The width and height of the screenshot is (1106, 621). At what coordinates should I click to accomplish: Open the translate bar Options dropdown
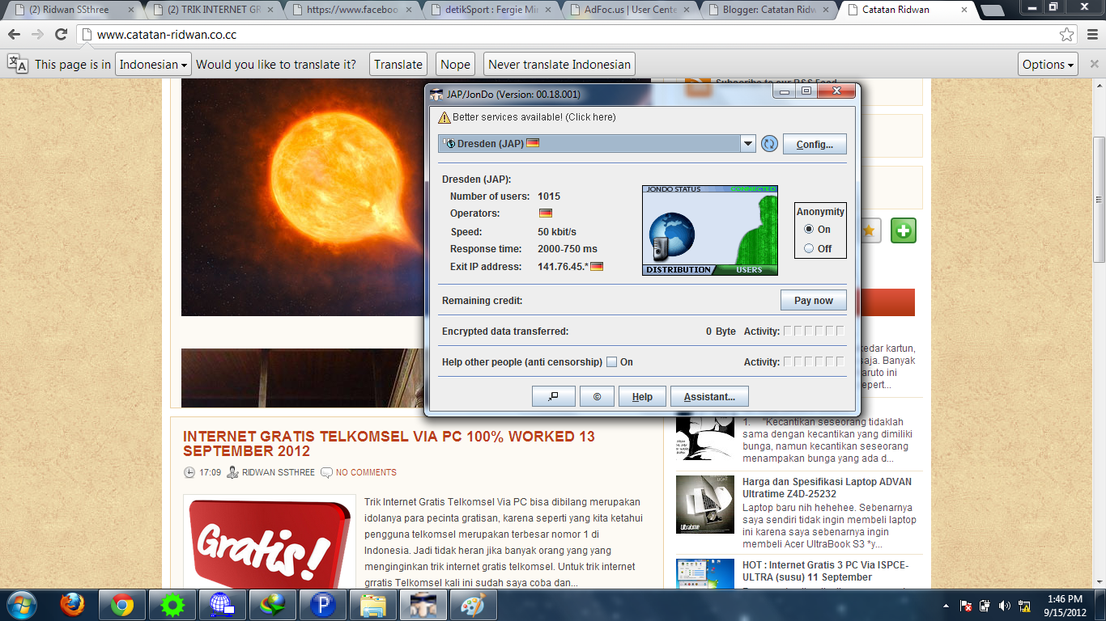(1049, 65)
